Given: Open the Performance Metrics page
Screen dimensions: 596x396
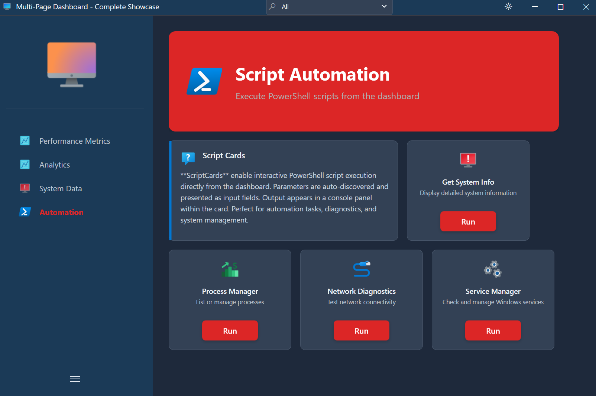Looking at the screenshot, I should pyautogui.click(x=75, y=141).
